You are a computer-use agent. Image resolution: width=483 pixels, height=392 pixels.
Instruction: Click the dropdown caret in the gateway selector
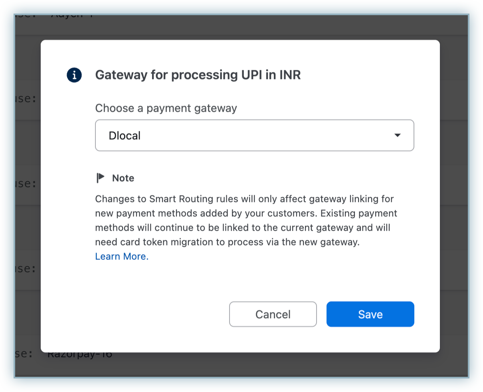[397, 135]
